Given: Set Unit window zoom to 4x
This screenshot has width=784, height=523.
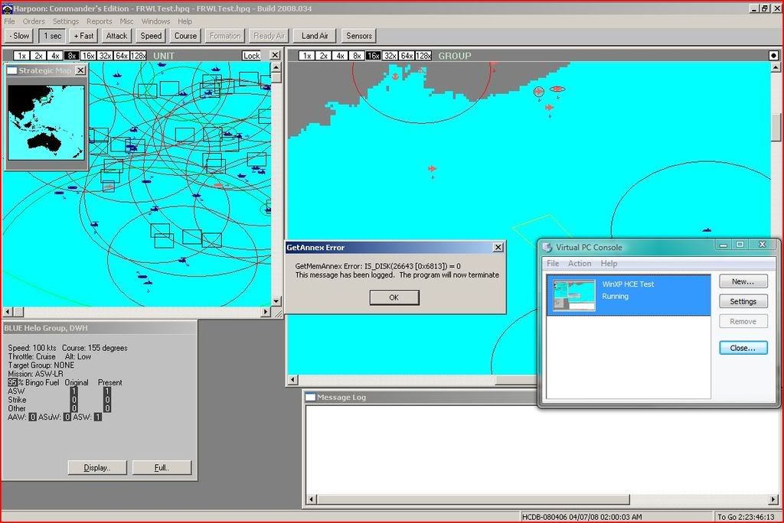Looking at the screenshot, I should coord(55,56).
